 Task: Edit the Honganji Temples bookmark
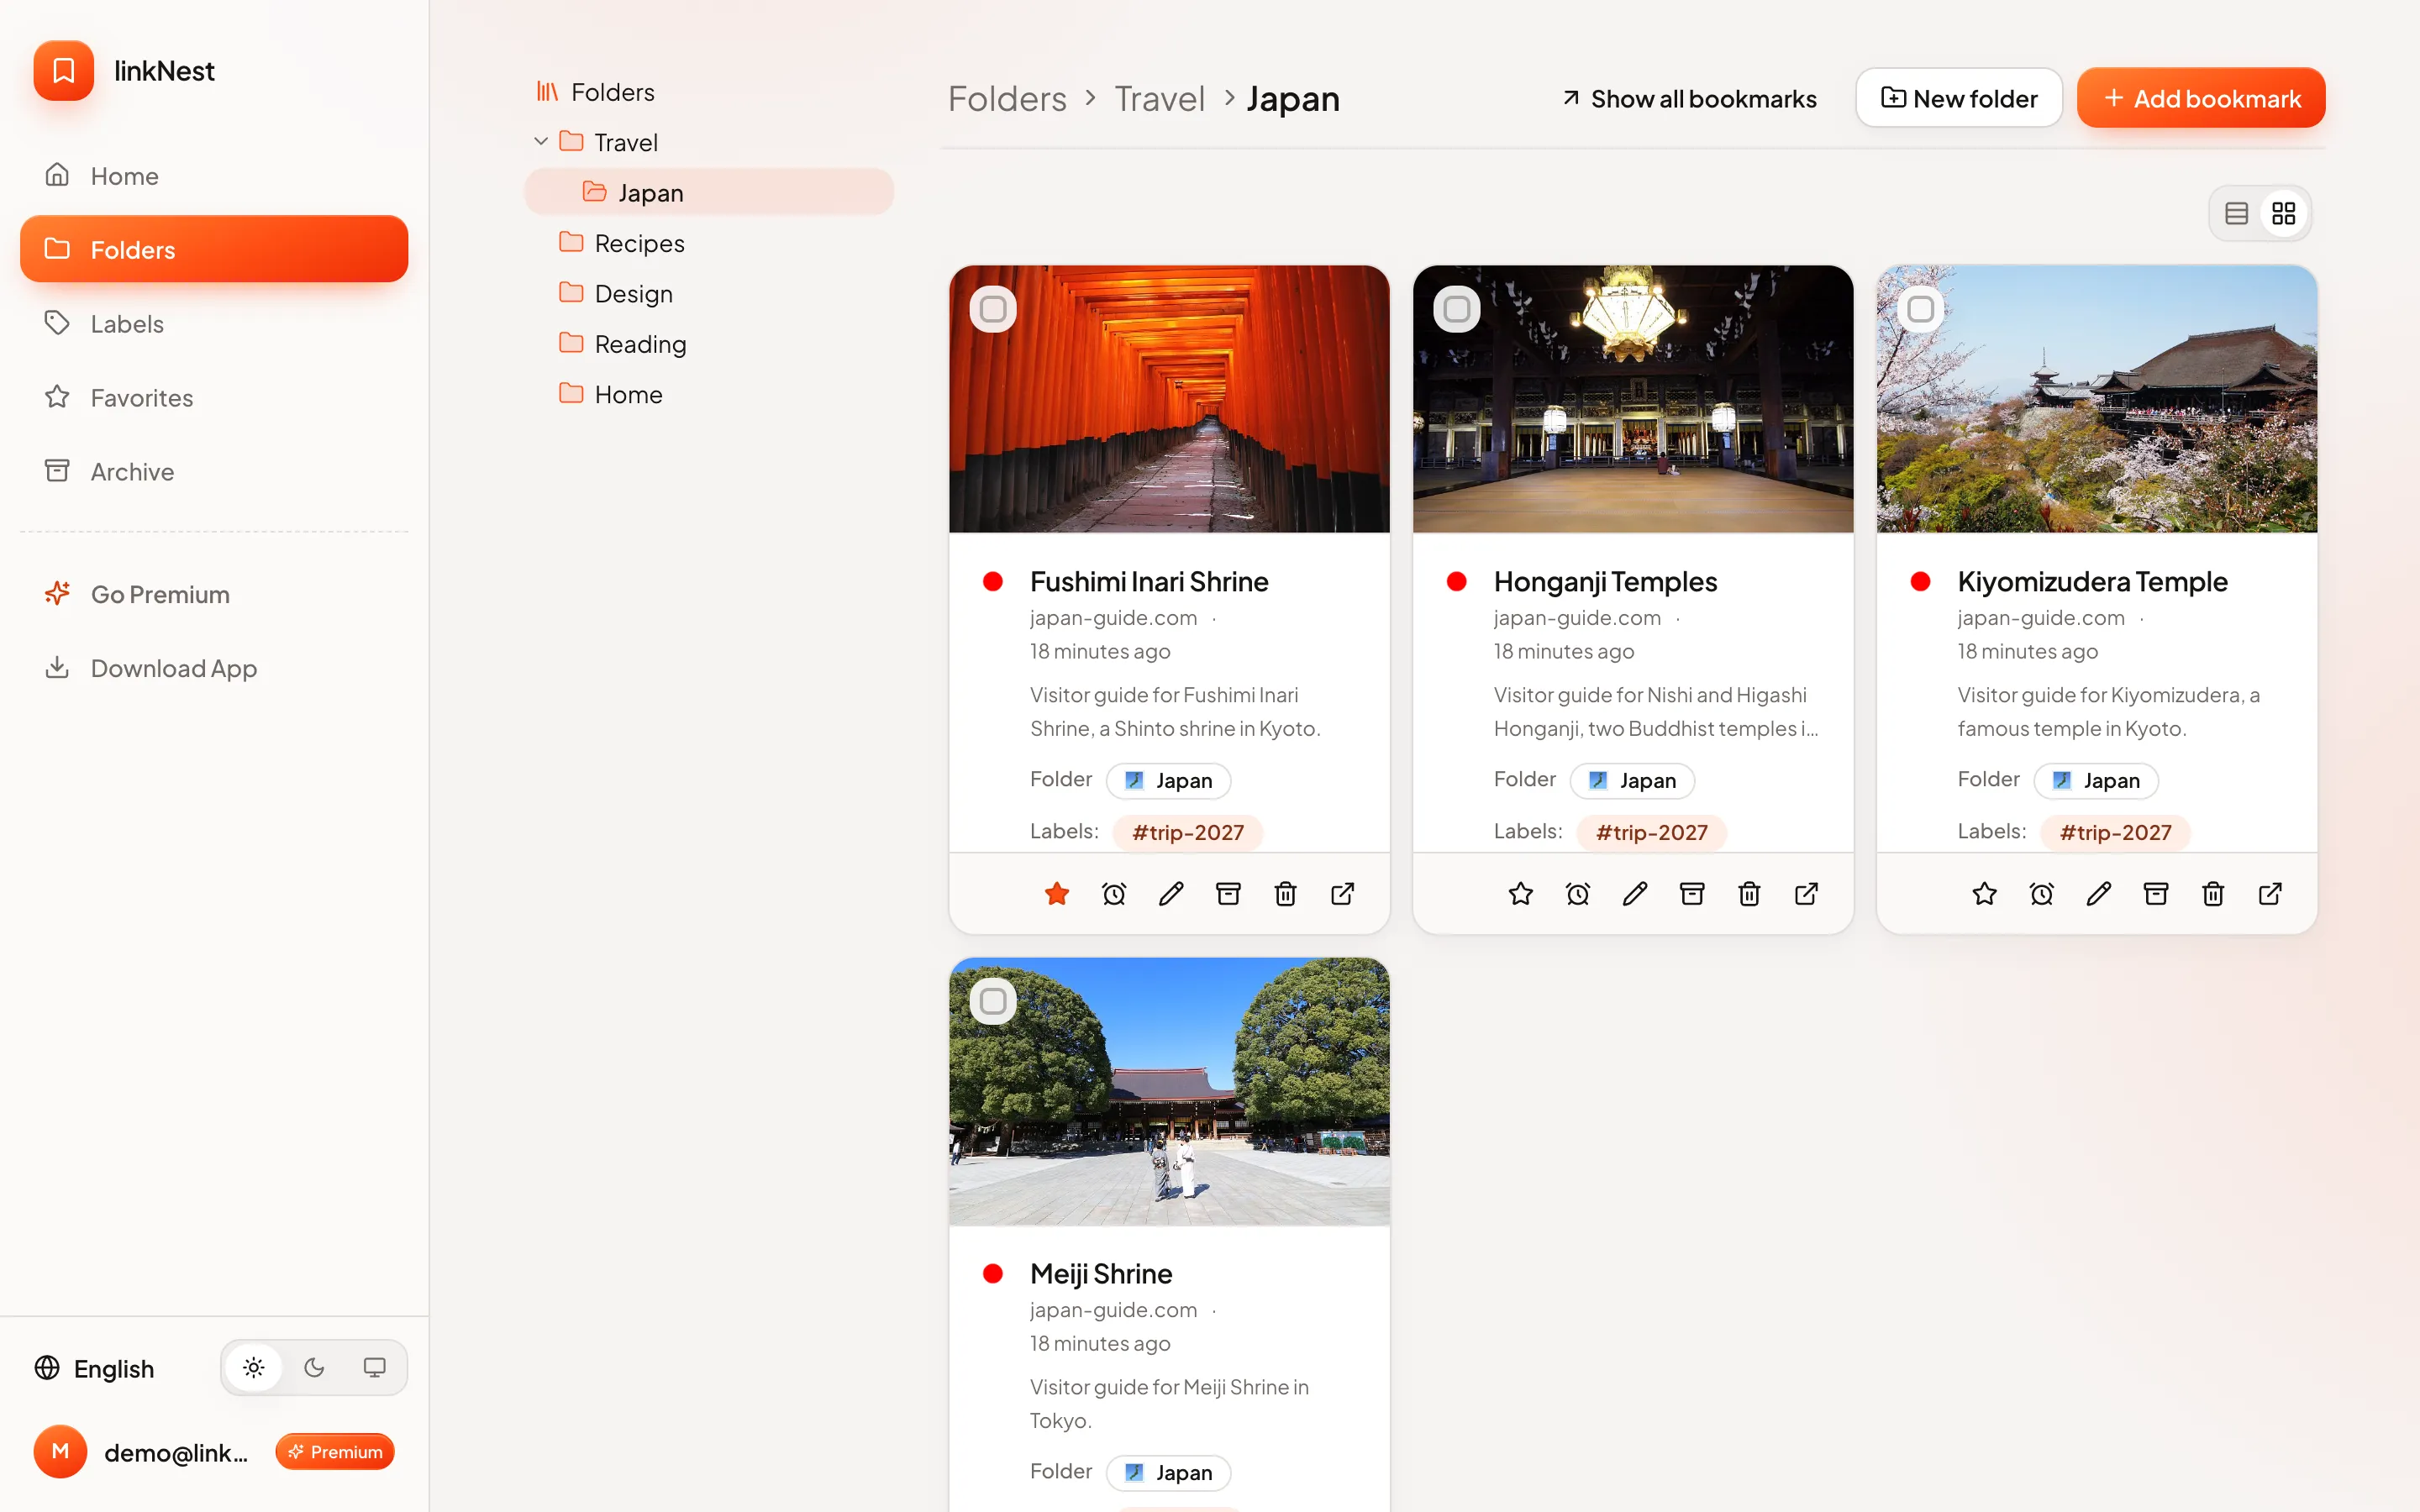pos(1635,893)
